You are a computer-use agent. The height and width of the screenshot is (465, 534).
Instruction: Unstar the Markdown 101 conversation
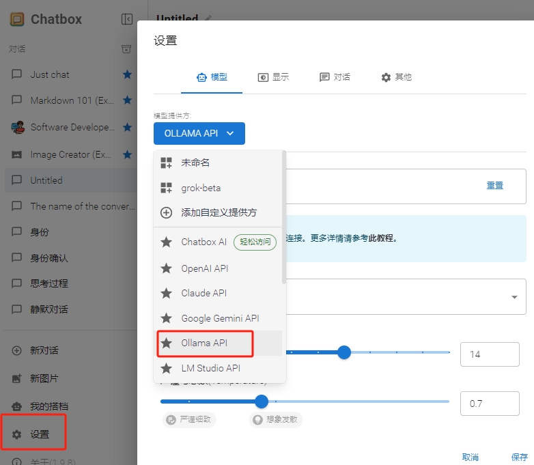[128, 100]
